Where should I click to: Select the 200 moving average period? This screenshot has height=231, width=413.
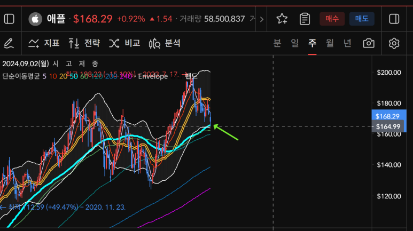coord(111,76)
